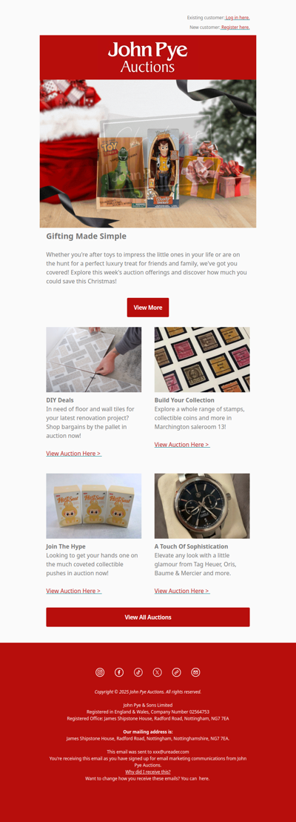Open Join The Hype auction link

(74, 591)
